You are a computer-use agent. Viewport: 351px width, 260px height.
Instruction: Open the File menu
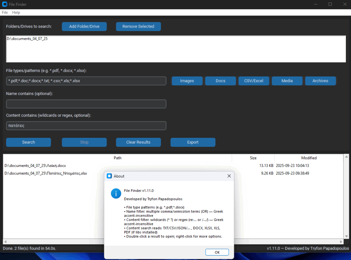(x=5, y=12)
